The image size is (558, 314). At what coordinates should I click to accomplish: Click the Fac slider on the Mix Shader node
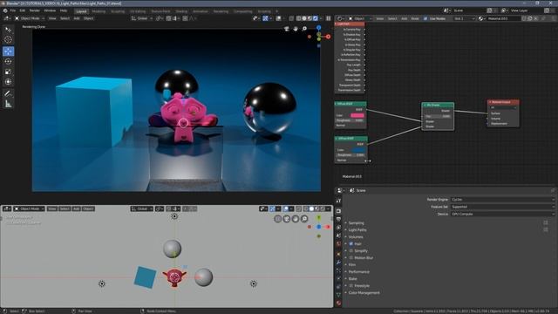[438, 116]
